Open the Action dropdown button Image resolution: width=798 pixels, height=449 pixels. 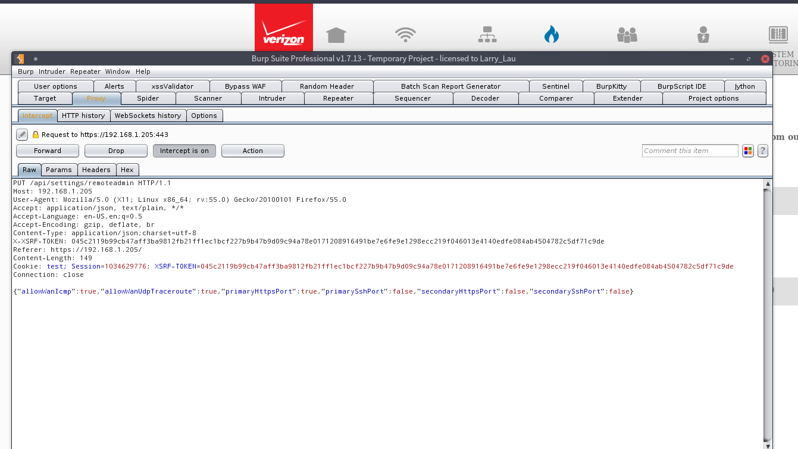[252, 151]
